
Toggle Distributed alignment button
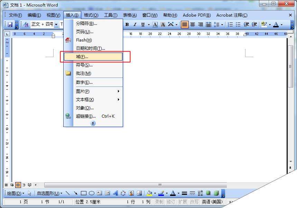point(208,25)
